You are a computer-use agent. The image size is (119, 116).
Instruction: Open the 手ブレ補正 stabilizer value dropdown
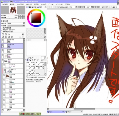118,7
